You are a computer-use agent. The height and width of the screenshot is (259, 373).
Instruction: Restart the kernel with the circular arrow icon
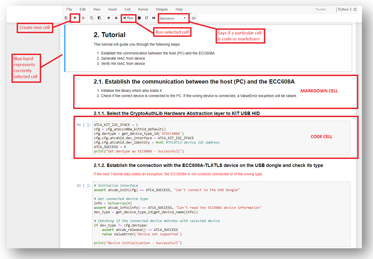(146, 18)
